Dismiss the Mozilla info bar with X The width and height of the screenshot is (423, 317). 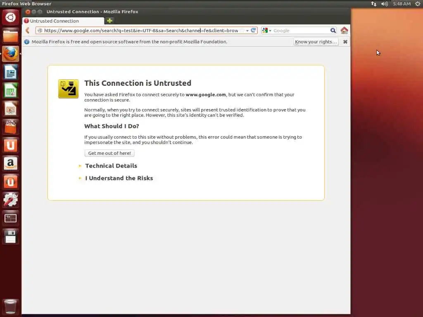click(x=345, y=42)
